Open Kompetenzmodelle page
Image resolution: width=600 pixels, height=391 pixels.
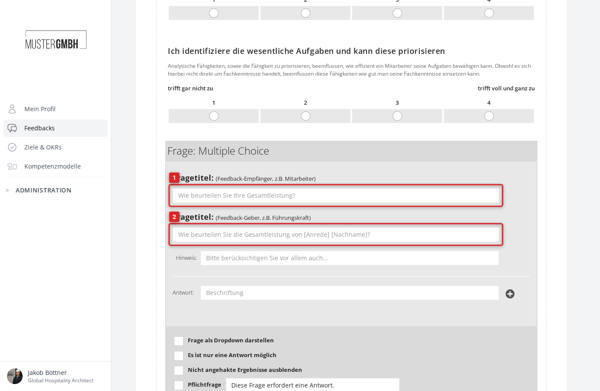[55, 166]
